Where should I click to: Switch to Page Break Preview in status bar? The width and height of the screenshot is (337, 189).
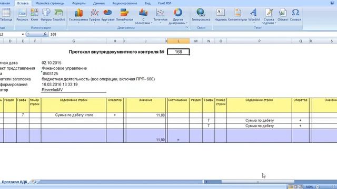pos(301,187)
